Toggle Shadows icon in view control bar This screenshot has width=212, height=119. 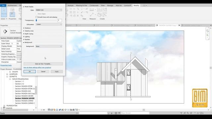click(57, 110)
